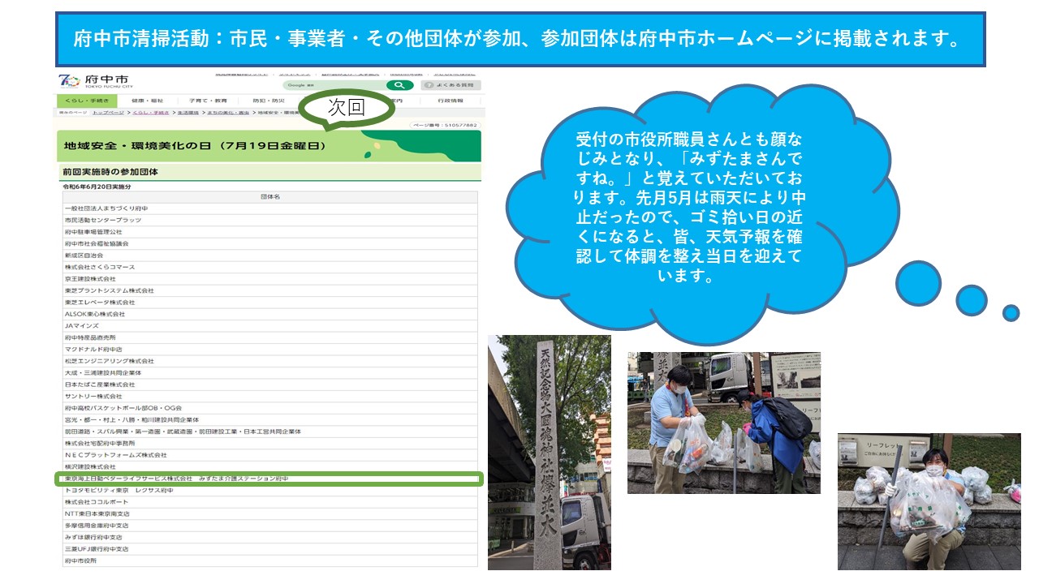Click the 次回 speech bubble callout
Viewport: 1039px width, 584px height.
(347, 108)
